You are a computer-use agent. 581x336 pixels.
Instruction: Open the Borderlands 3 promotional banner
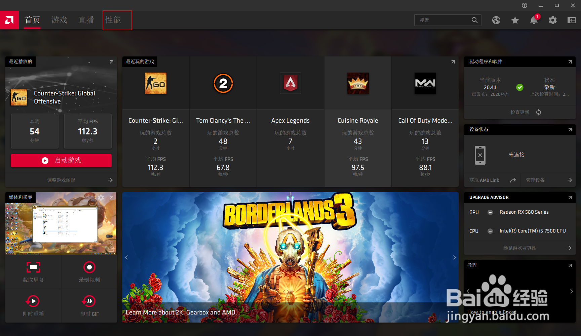coord(290,257)
